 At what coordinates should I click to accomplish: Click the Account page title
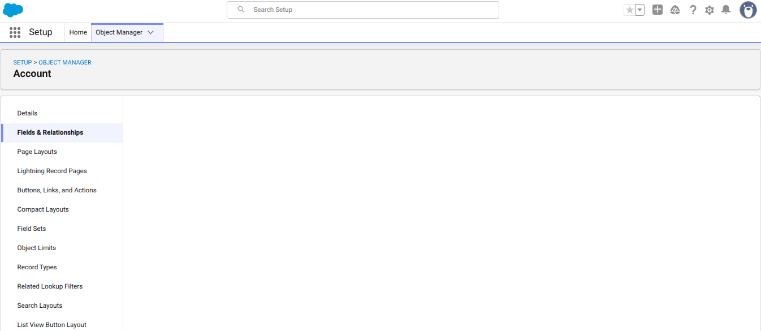[x=32, y=74]
